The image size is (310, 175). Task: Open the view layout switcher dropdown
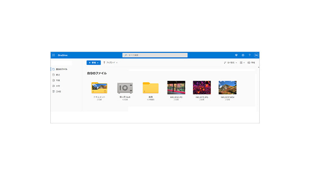click(x=242, y=63)
